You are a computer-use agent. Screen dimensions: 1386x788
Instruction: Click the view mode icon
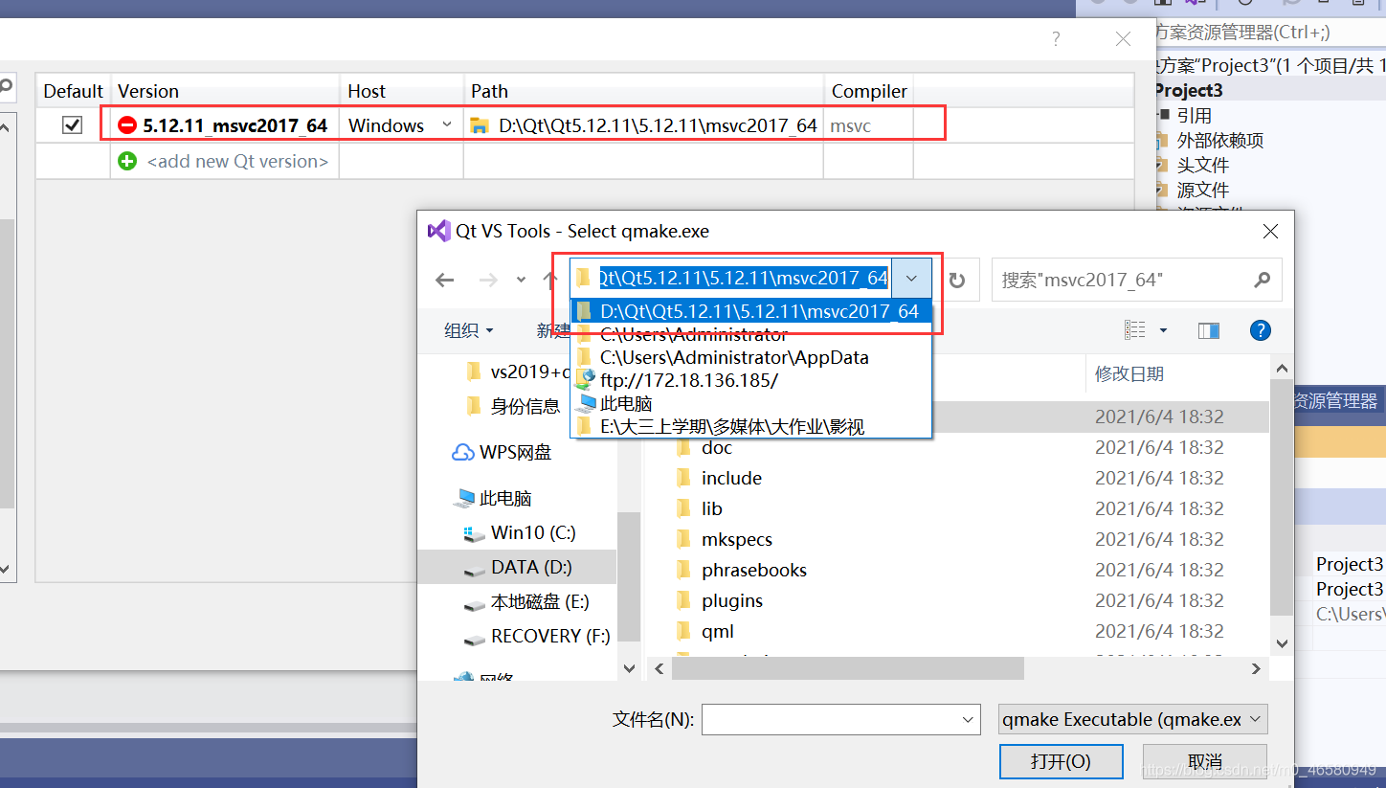click(1135, 330)
